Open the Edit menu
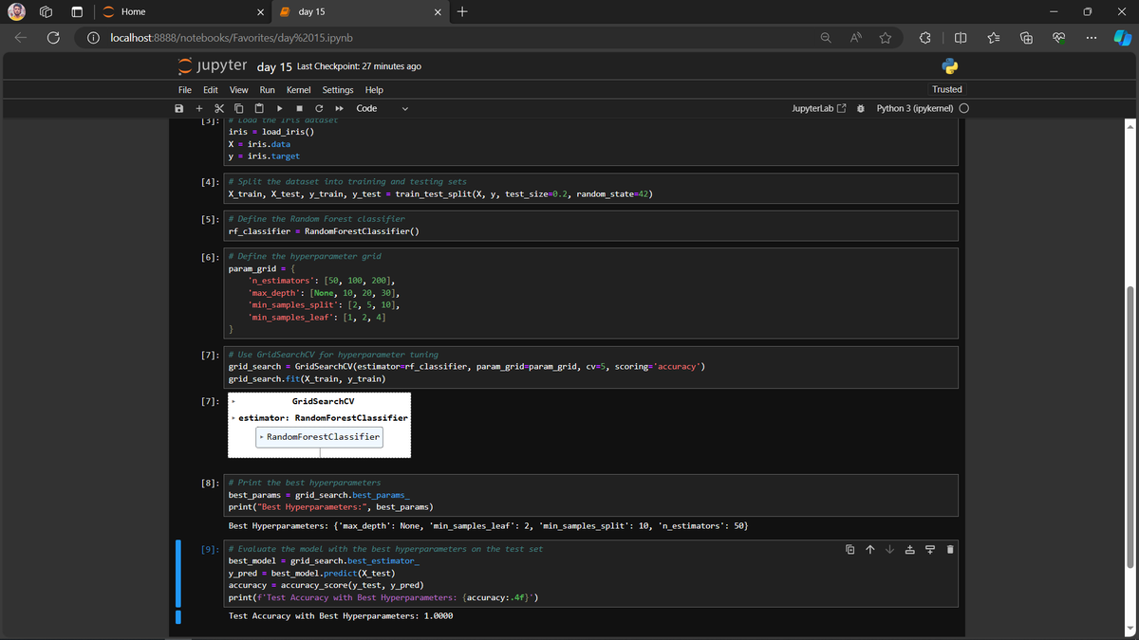The height and width of the screenshot is (640, 1139). coord(212,89)
